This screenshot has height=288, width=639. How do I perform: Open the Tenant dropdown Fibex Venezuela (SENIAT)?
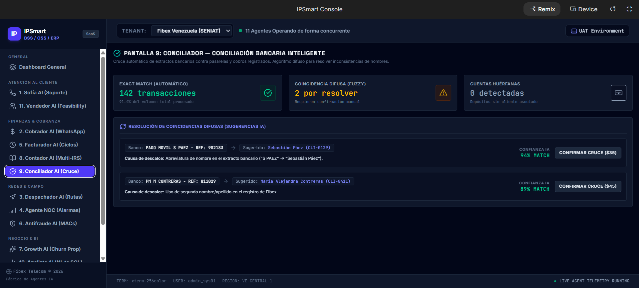point(192,31)
